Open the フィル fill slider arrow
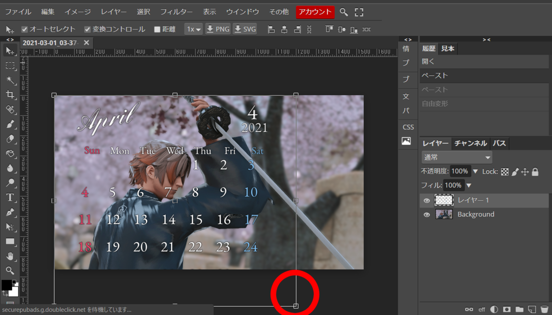Screen dimensions: 552x315 coord(469,185)
